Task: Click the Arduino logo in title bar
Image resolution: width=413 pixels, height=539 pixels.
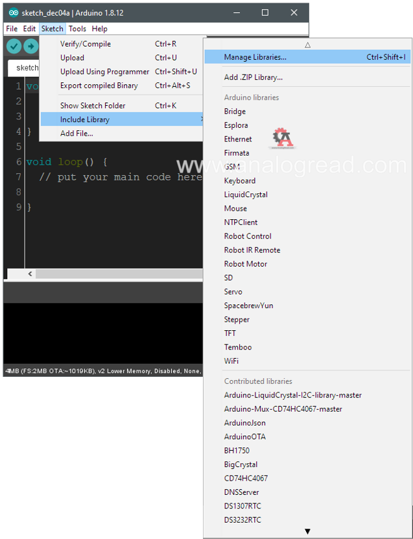Action: click(14, 13)
